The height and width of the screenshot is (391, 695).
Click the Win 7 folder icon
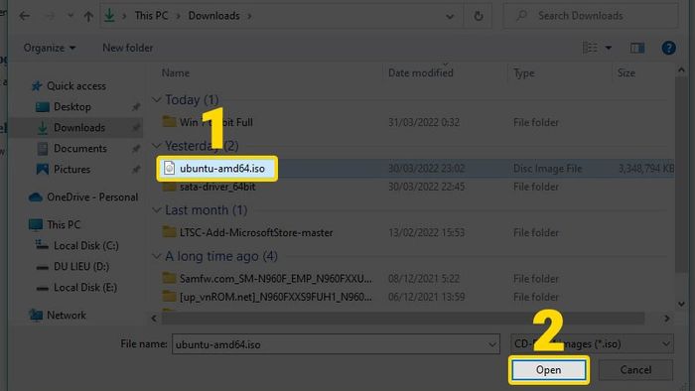click(x=169, y=122)
